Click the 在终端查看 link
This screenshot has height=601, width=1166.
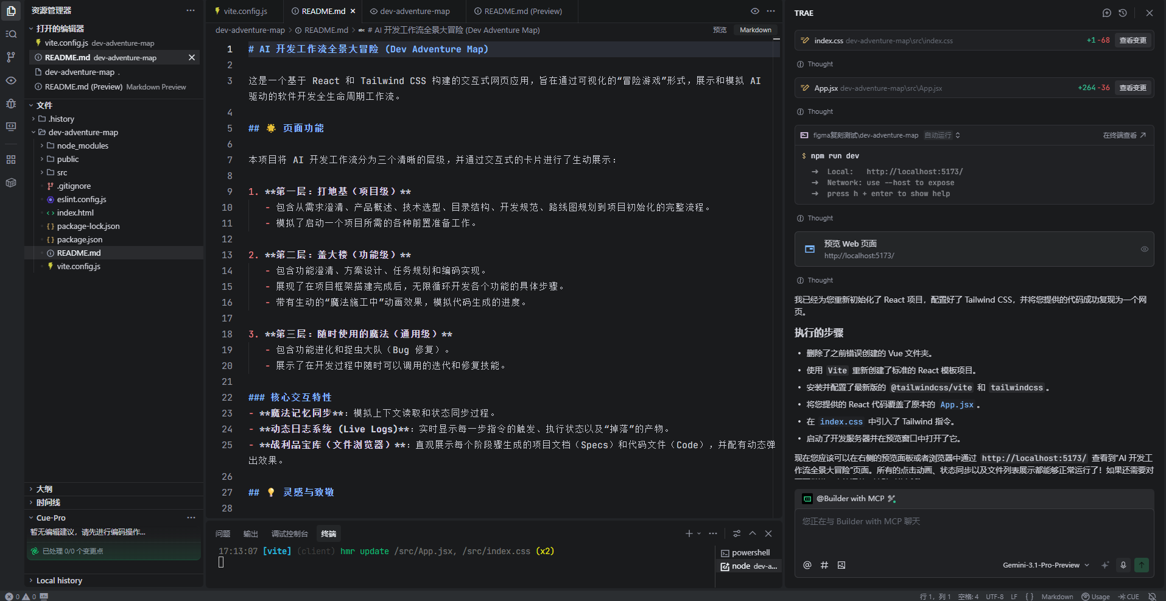[x=1123, y=135]
